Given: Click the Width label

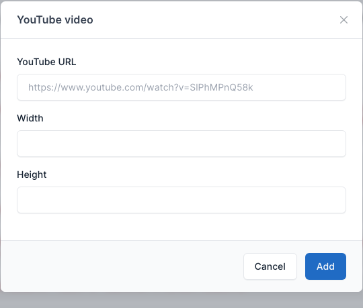Looking at the screenshot, I should pyautogui.click(x=30, y=118).
